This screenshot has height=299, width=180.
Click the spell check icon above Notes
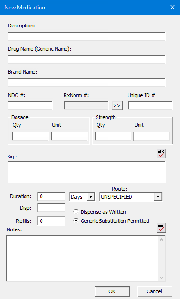(162, 228)
